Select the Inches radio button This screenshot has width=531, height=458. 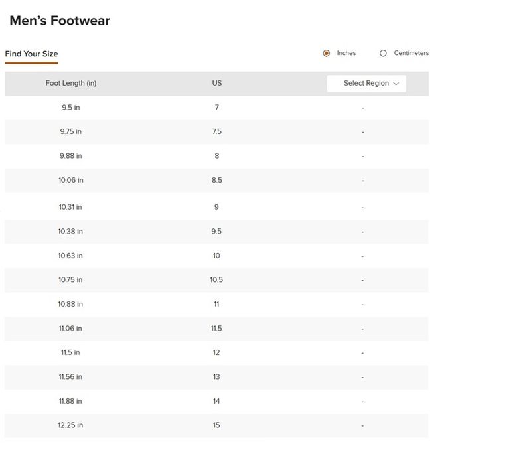point(327,54)
